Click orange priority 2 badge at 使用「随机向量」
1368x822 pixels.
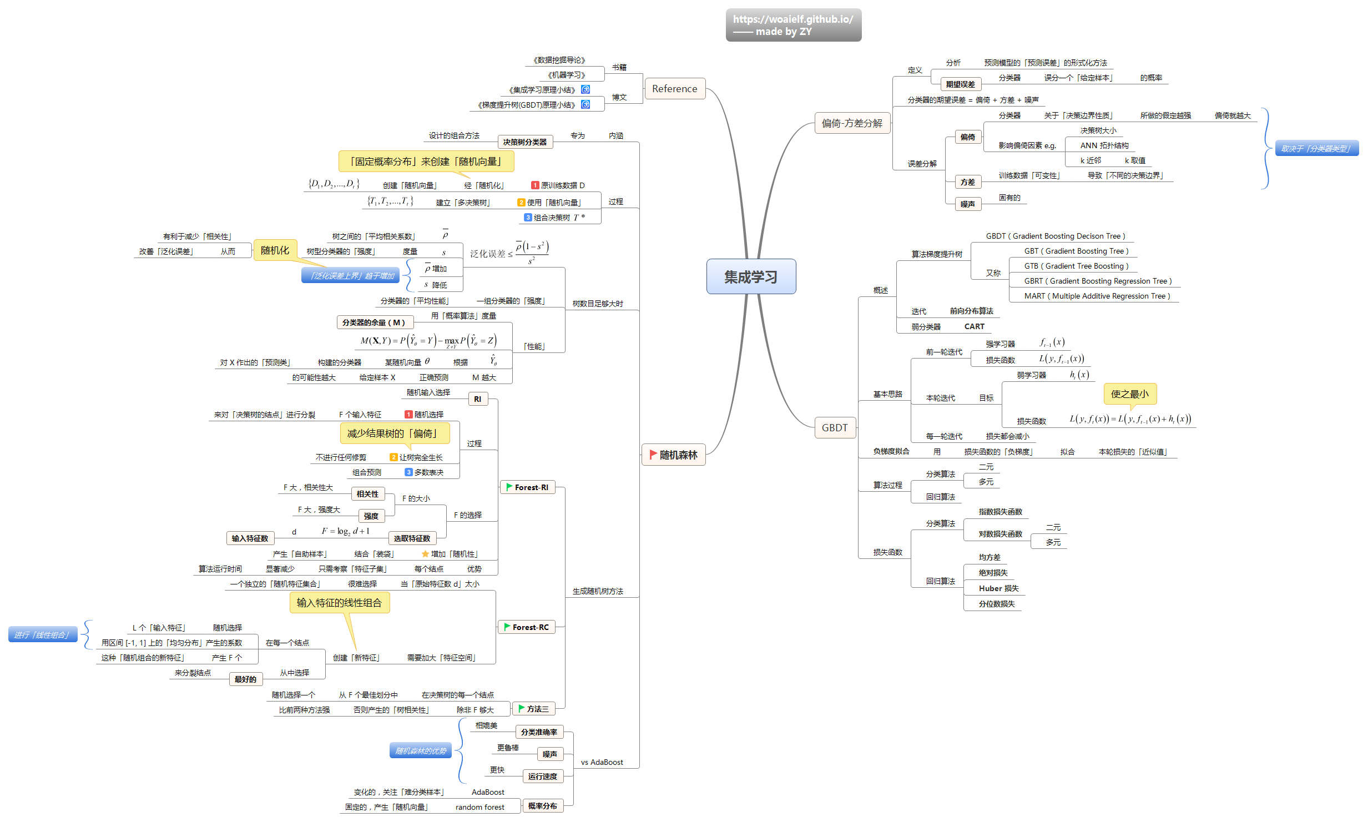tap(521, 203)
